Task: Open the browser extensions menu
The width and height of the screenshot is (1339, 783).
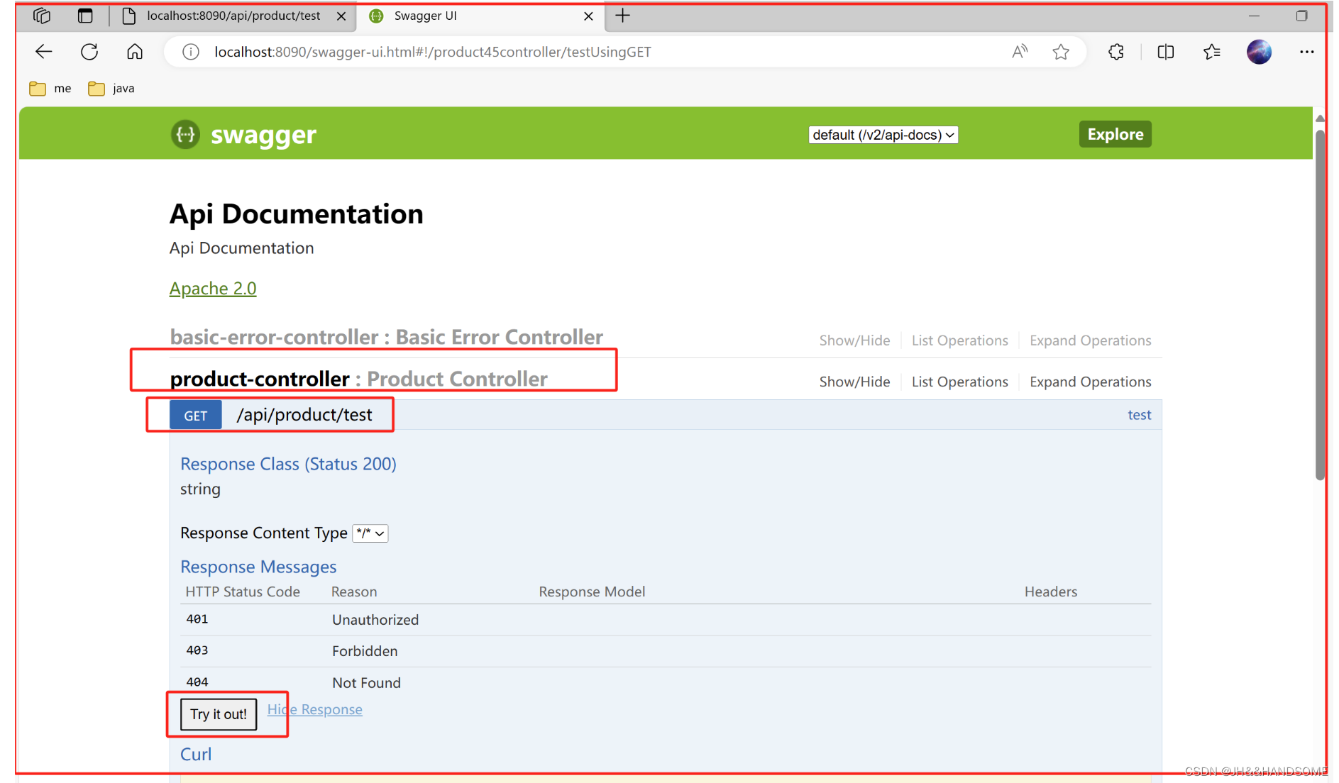Action: (x=1116, y=52)
